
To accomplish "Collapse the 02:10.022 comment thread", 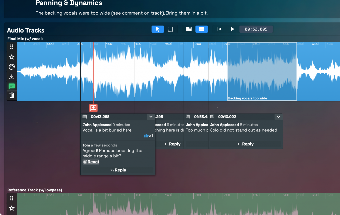I will tap(278, 117).
